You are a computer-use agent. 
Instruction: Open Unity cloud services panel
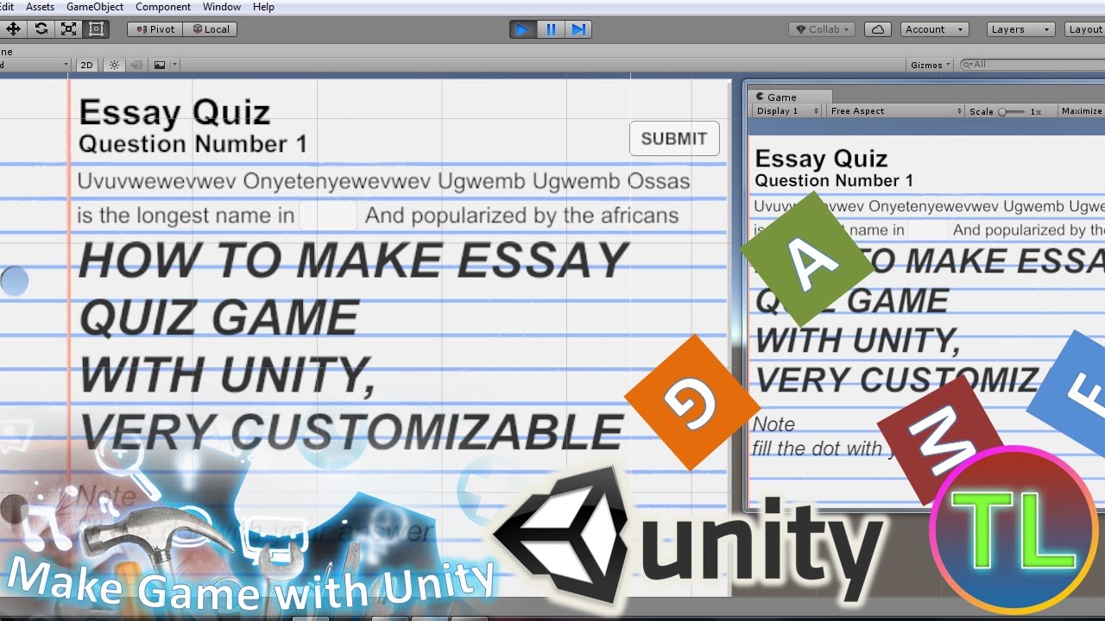877,29
